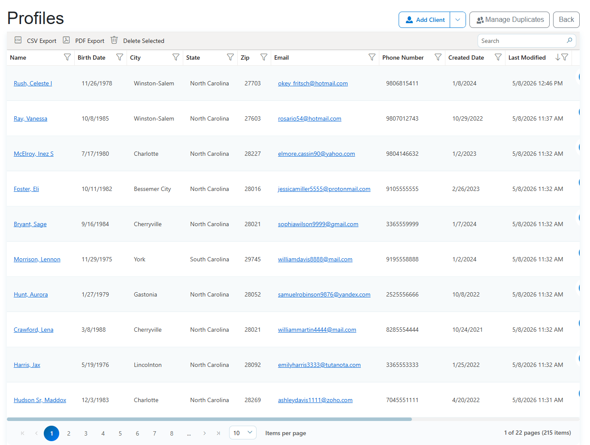The height and width of the screenshot is (445, 590).
Task: Click email ashleydavis1111@zoho.com
Action: 315,400
